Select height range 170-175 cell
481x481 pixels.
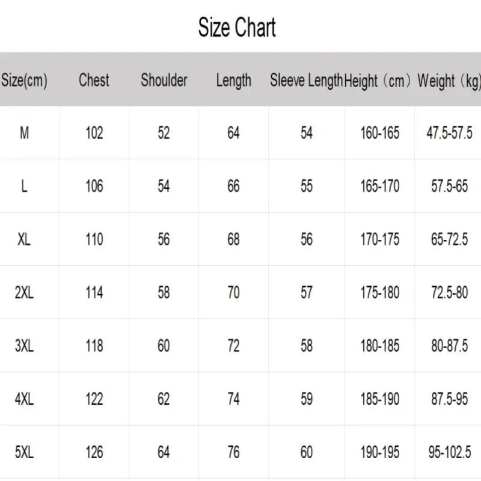pyautogui.click(x=380, y=239)
